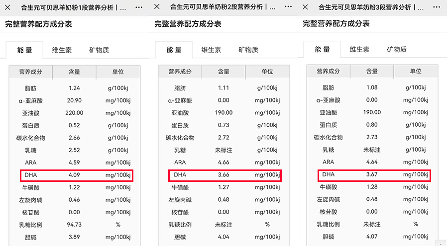
Task: Open more options menu on 1段 page
Action: click(x=138, y=8)
